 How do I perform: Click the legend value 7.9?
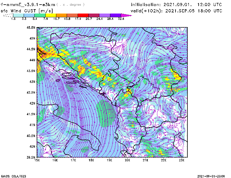click(46, 19)
